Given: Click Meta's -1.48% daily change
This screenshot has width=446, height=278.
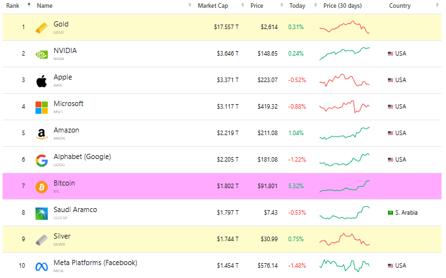Looking at the screenshot, I should (297, 266).
